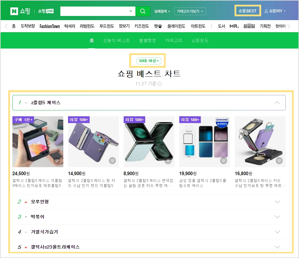Click the 원쁠딜 logo link
299x258 pixels.
[x=249, y=26]
